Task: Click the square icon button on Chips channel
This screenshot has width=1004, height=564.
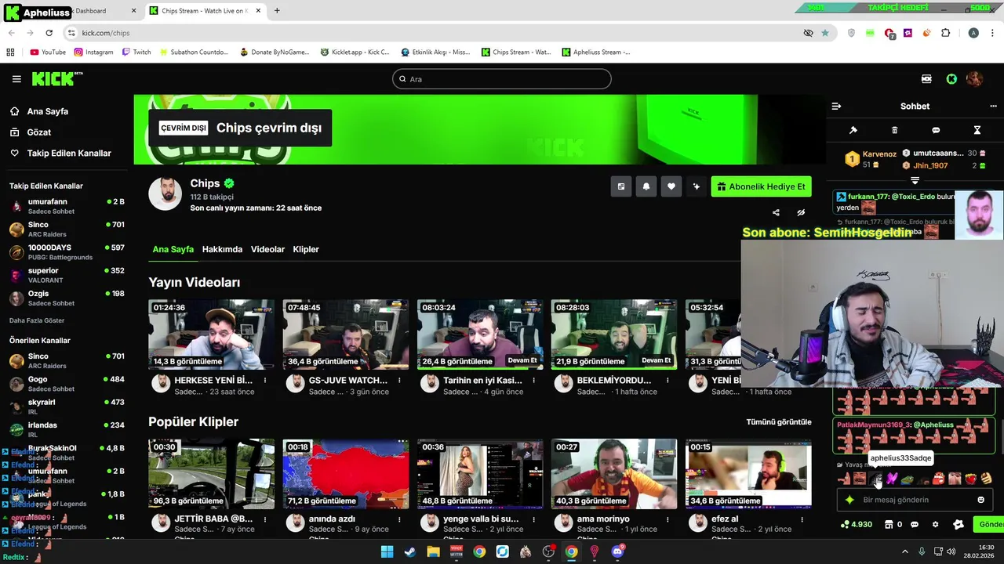Action: (x=621, y=186)
